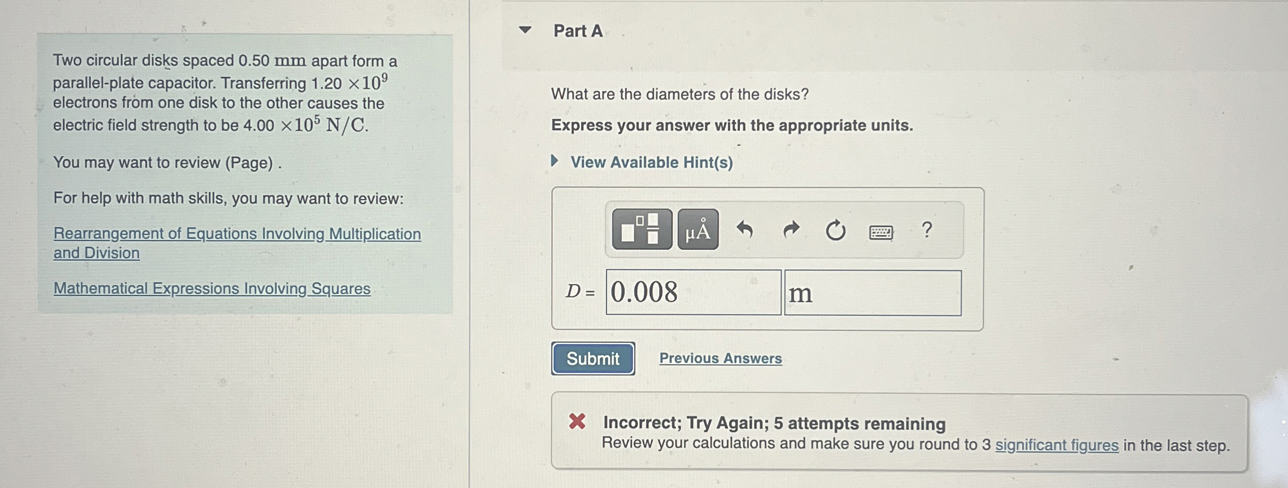This screenshot has width=1288, height=488.
Task: Redo the answer edit
Action: pyautogui.click(x=791, y=229)
